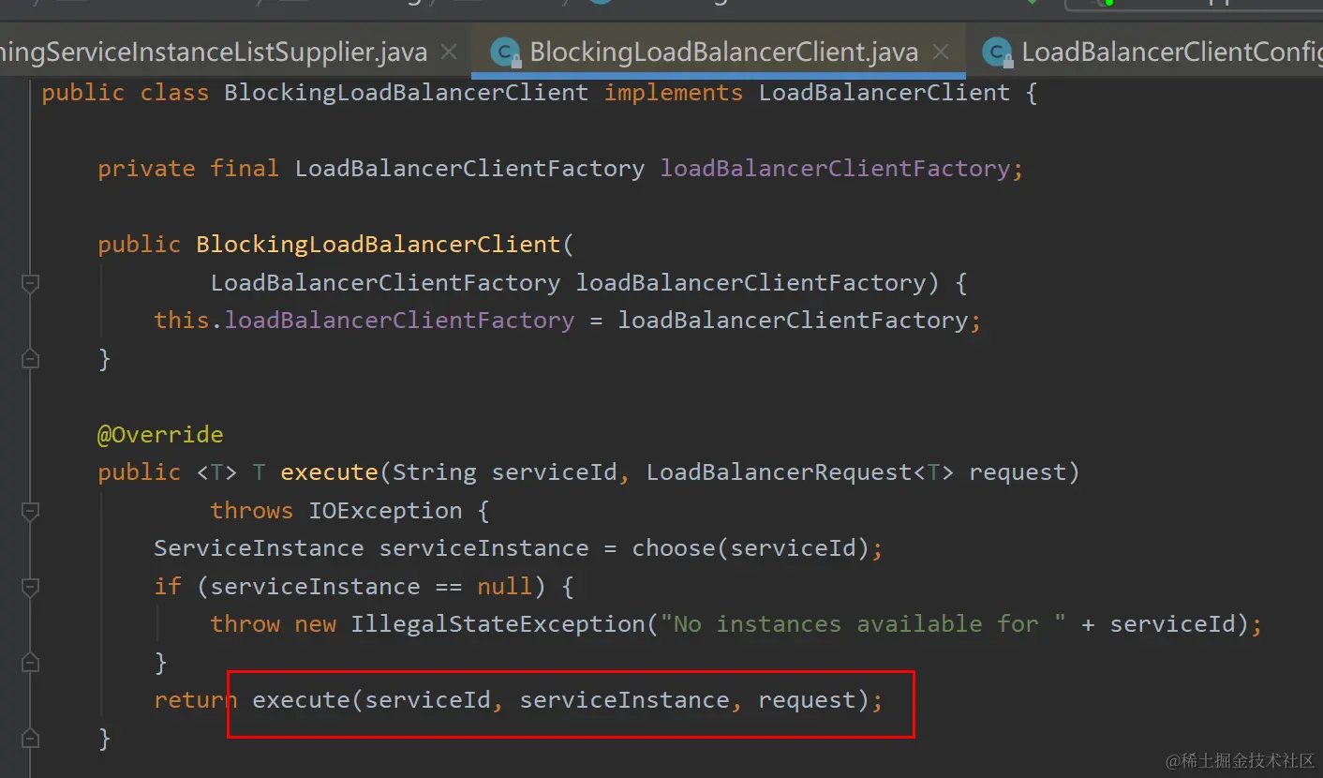Click the null keyword in the if condition
The width and height of the screenshot is (1323, 778).
[505, 587]
